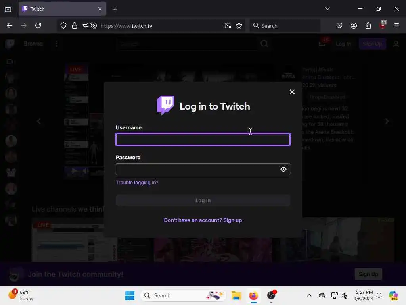Follow Don't have an account? Sign up link

203,220
